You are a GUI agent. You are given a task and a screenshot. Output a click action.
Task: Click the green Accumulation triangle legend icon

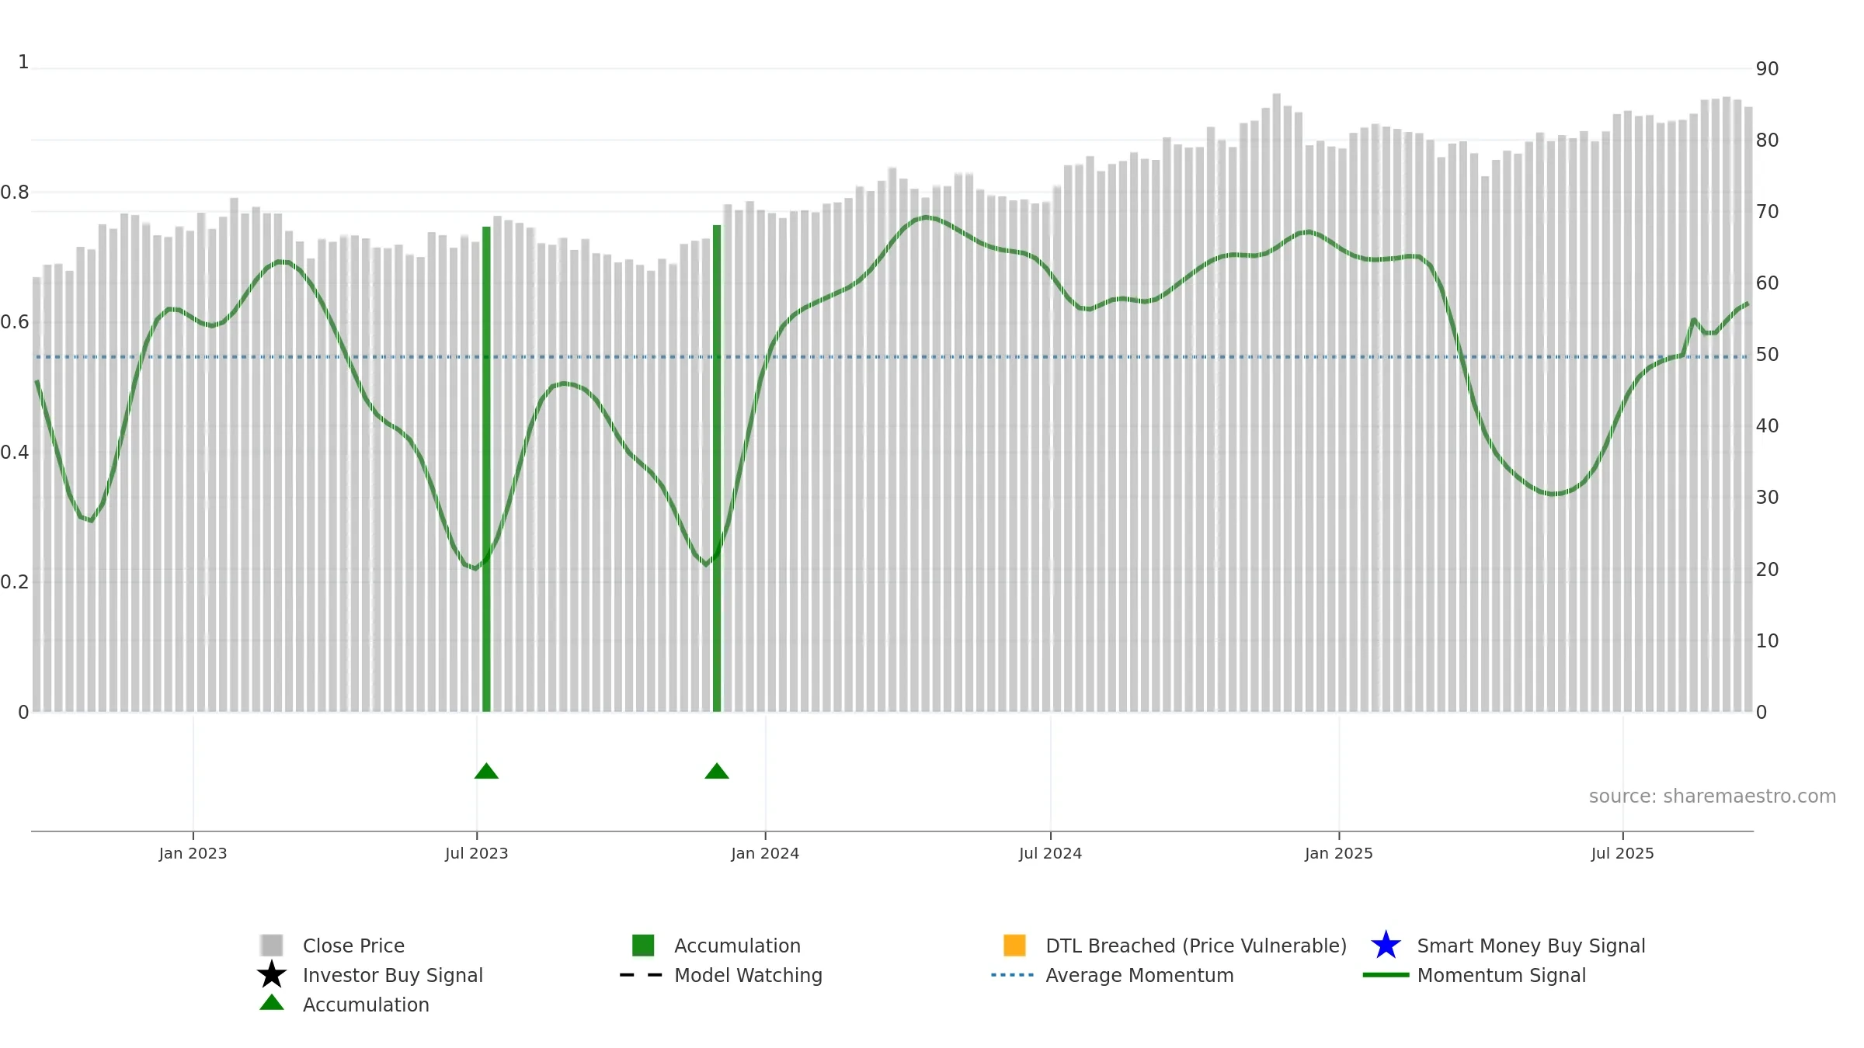(x=271, y=1003)
